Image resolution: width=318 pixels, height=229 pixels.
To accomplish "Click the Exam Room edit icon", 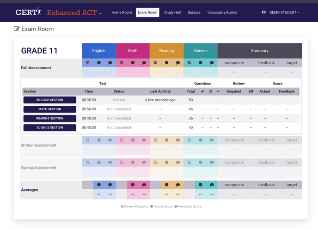I will point(17,29).
